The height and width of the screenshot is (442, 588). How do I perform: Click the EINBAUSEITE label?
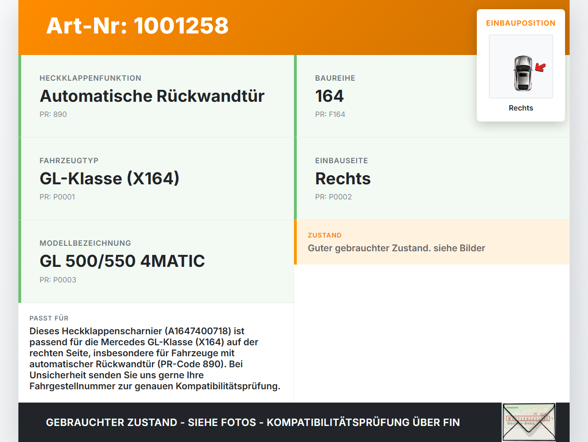pyautogui.click(x=342, y=160)
